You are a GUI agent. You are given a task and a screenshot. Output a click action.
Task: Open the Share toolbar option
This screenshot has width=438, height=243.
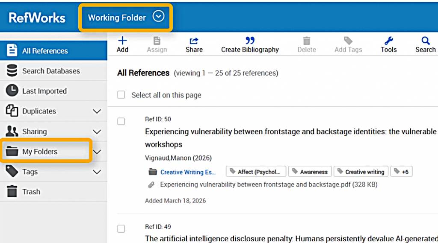[194, 41]
